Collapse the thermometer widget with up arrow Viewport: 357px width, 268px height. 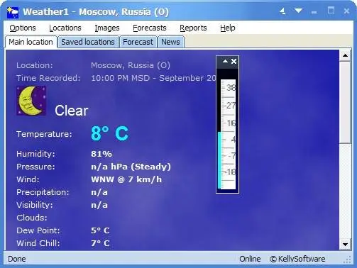[x=225, y=62]
